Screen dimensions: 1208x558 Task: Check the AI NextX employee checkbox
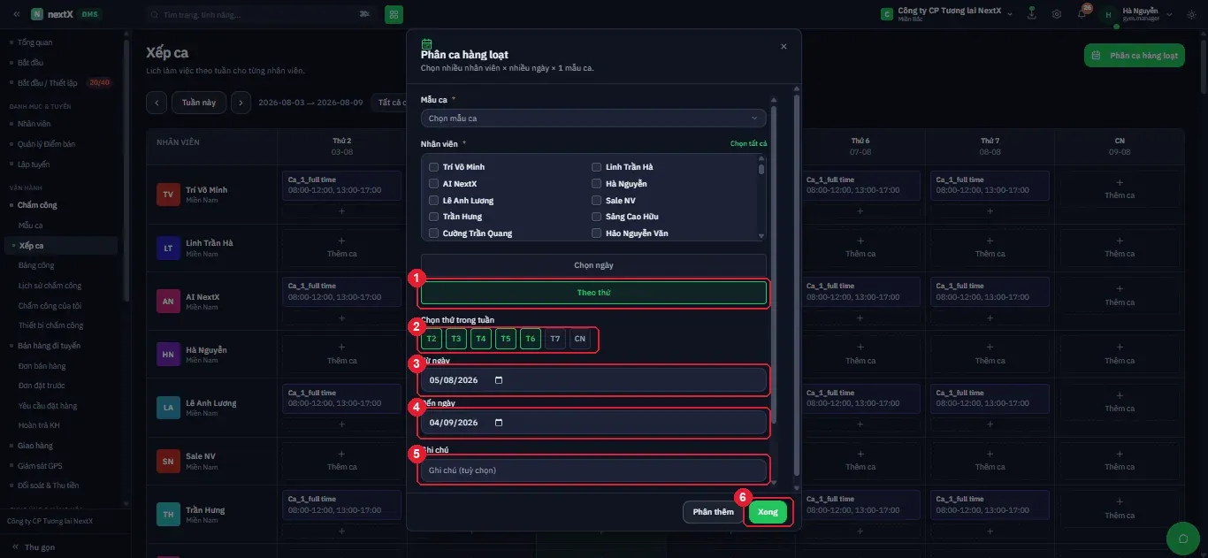[x=433, y=184]
